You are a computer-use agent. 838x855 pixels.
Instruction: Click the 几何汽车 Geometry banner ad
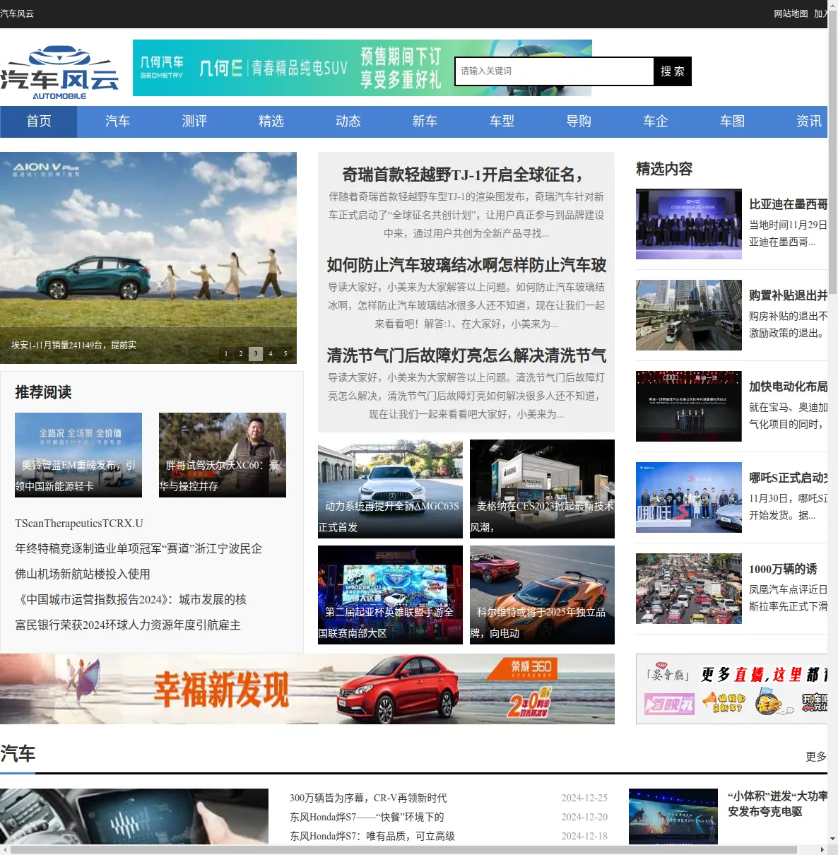[292, 68]
